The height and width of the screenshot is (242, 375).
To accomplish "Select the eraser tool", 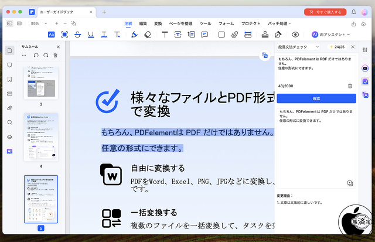I will [148, 35].
